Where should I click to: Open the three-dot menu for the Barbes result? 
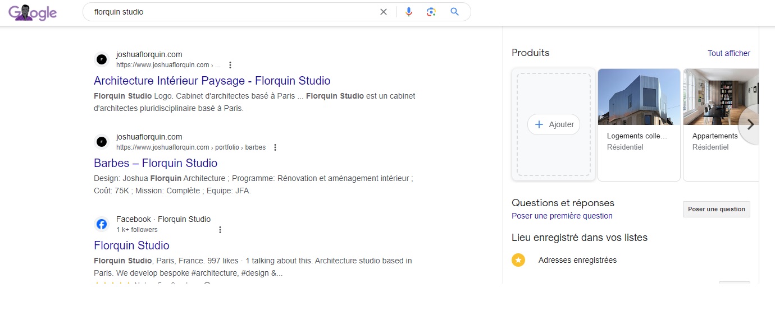275,147
